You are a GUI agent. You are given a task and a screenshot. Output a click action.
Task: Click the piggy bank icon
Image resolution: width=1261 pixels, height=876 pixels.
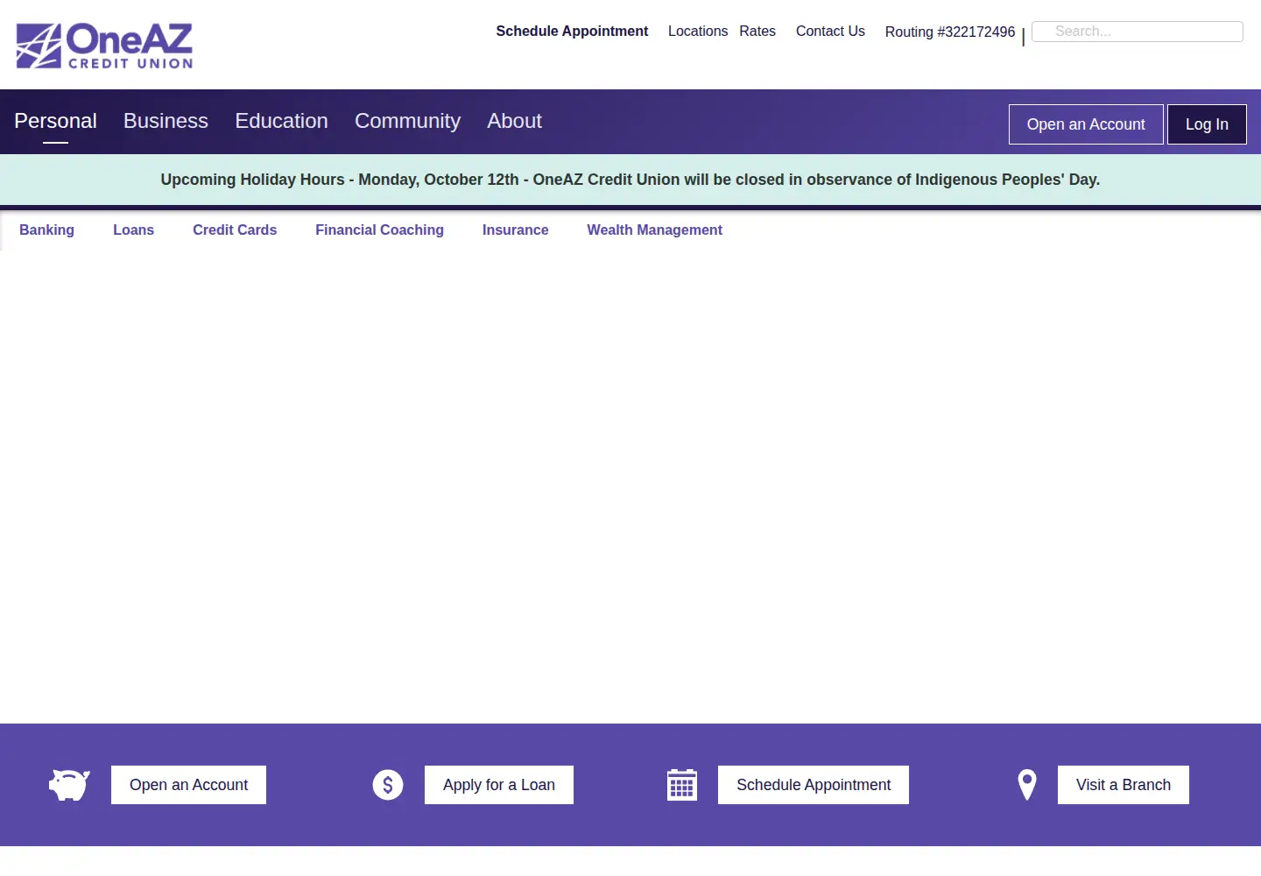[x=69, y=785]
